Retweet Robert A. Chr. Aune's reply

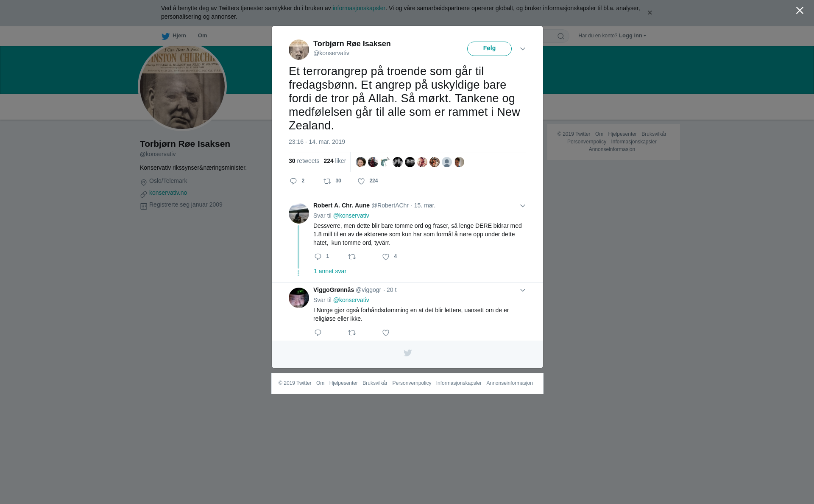pyautogui.click(x=352, y=257)
